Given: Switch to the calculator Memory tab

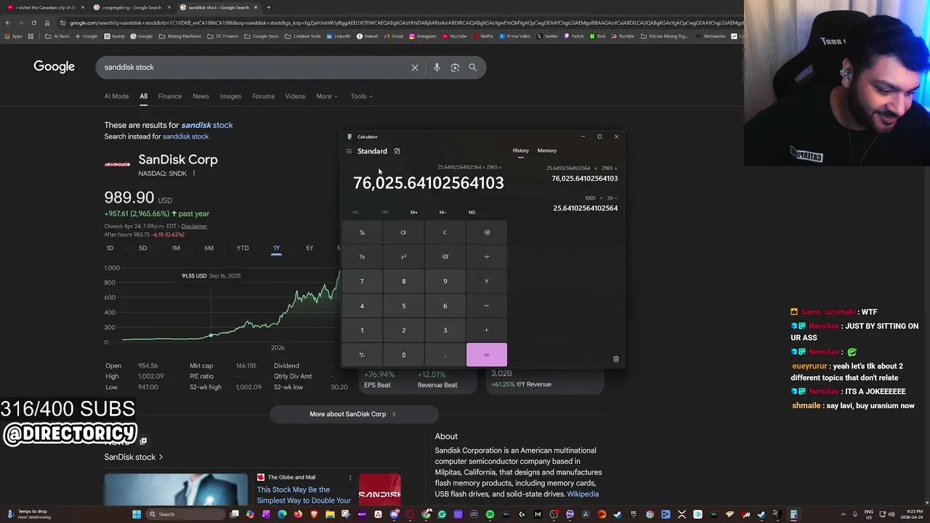Looking at the screenshot, I should click(546, 151).
